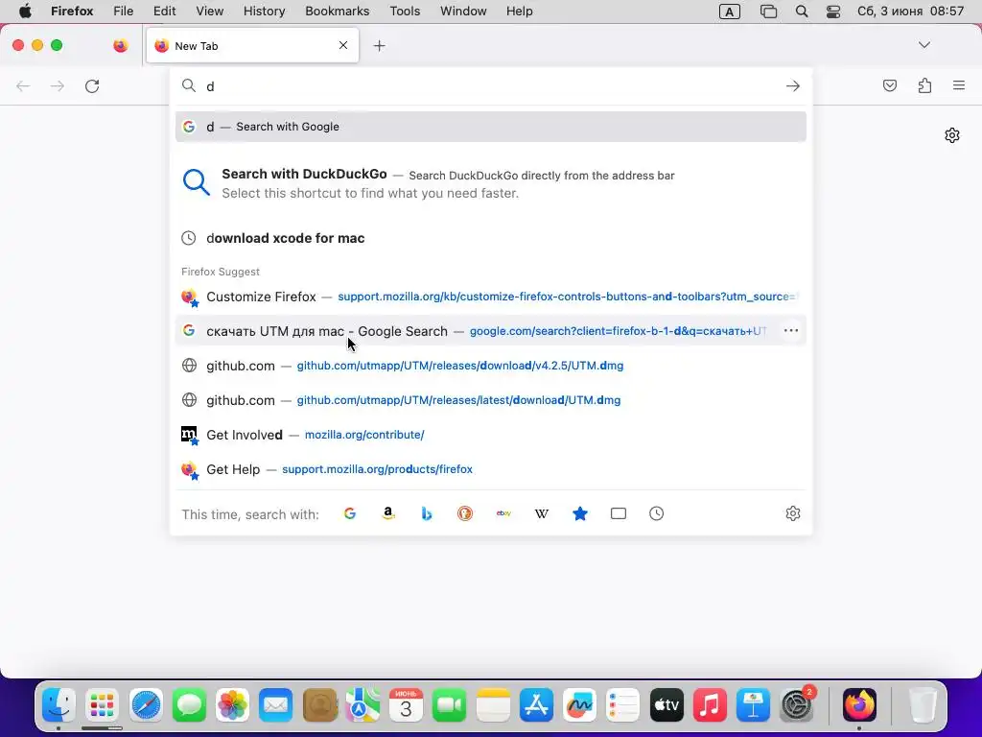982x737 pixels.
Task: Open the Bookmarks menu
Action: coord(337,12)
